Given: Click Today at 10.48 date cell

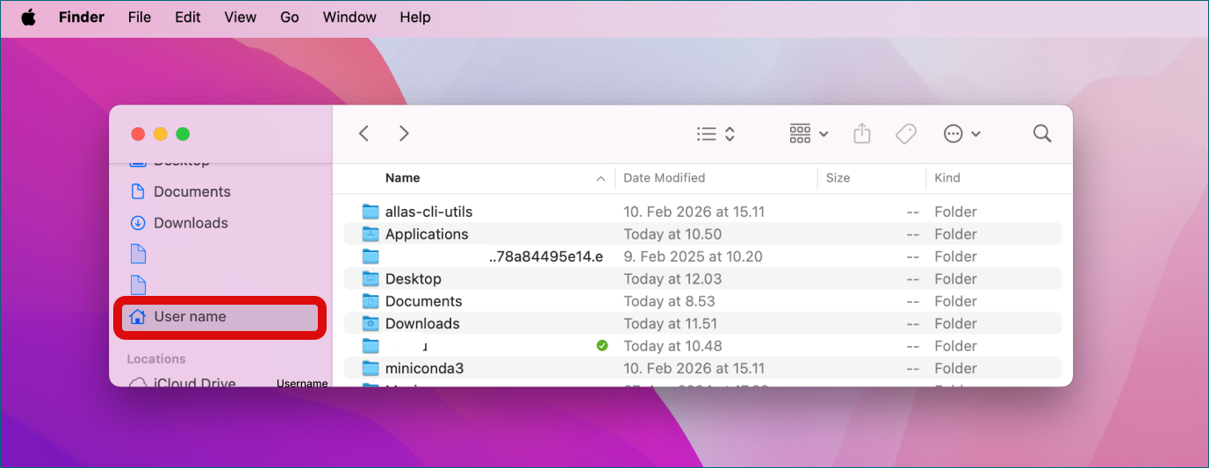Looking at the screenshot, I should 673,346.
